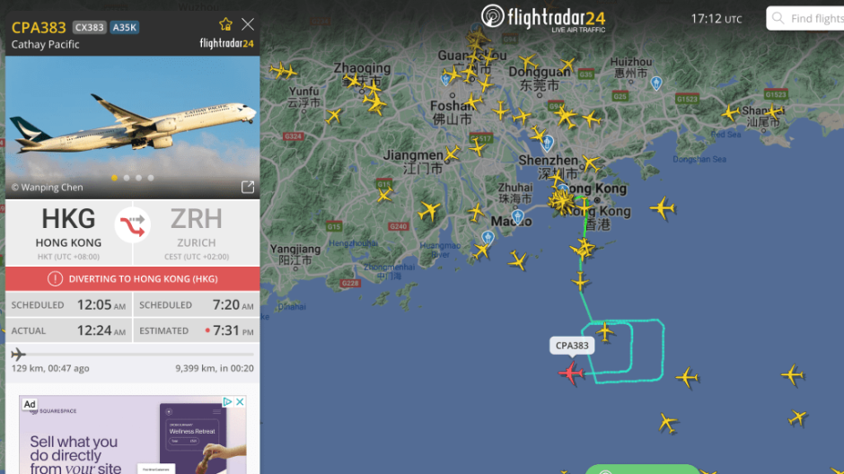Click the AdChoices icon on the ad
Image resolution: width=844 pixels, height=474 pixels.
point(227,402)
